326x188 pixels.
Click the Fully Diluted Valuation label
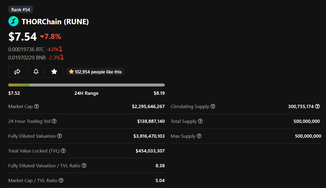click(32, 136)
